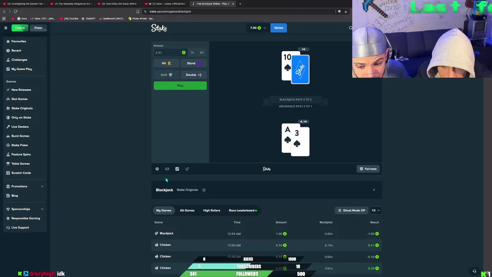
Task: Click the Split button
Action: [166, 75]
